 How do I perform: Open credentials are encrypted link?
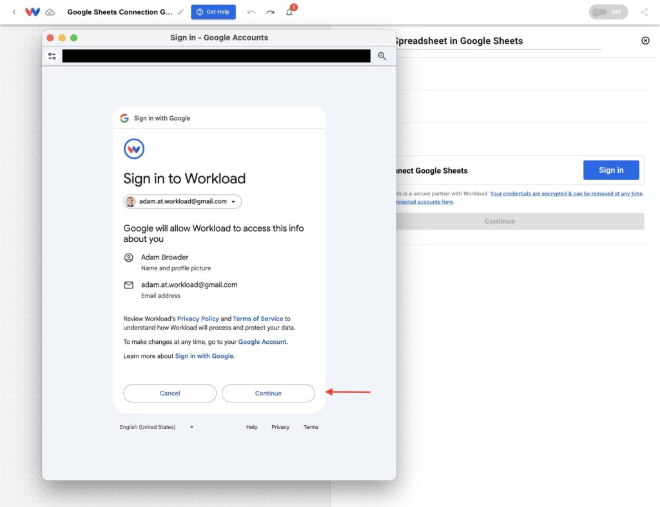coord(566,194)
